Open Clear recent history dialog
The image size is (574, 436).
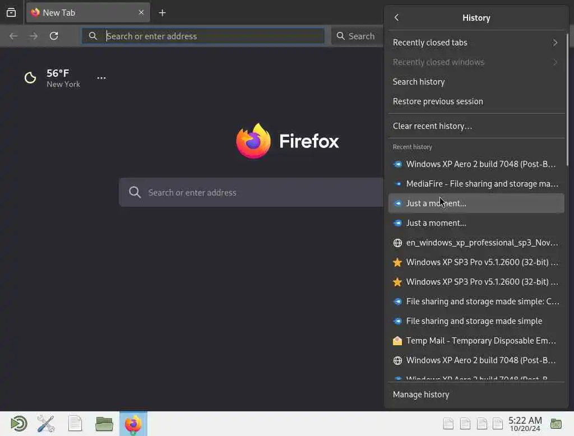tap(476, 126)
